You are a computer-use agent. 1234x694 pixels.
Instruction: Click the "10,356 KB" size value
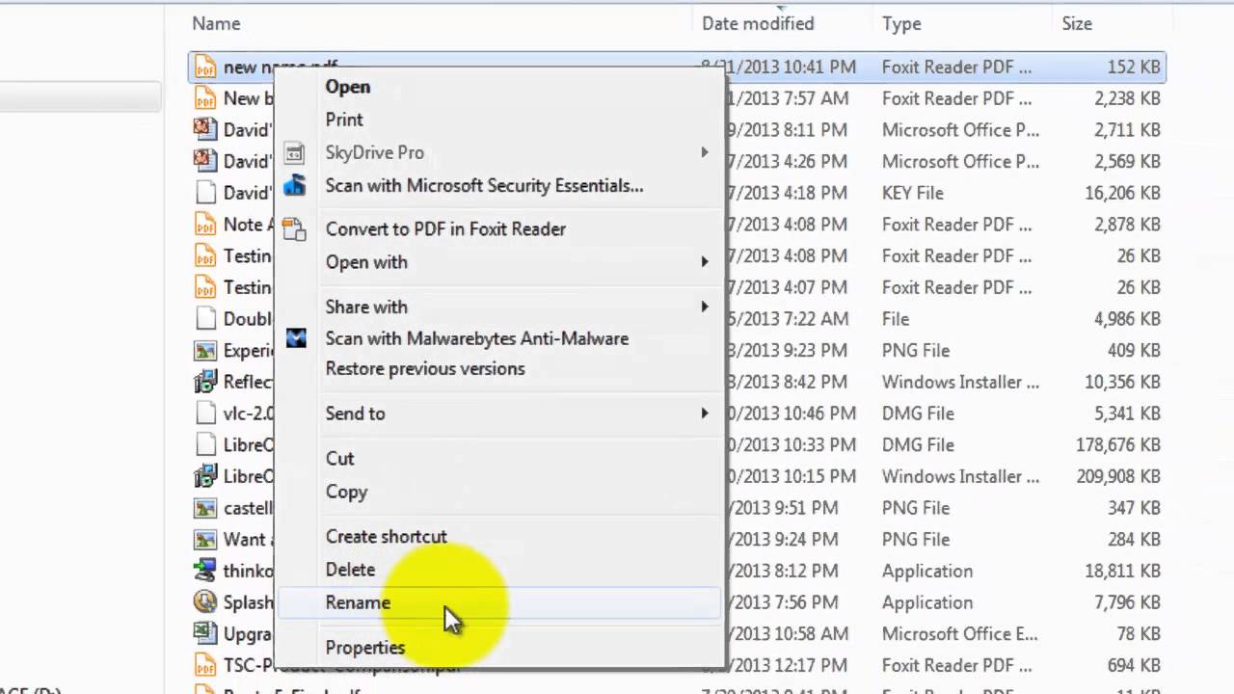(x=1122, y=382)
